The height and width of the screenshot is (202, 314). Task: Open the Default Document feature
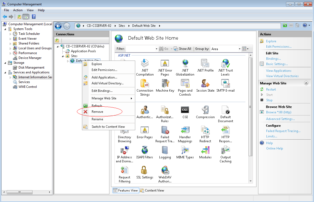click(226, 114)
